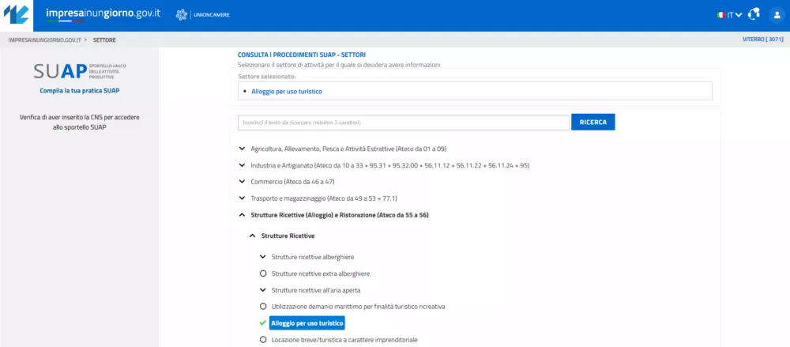Click the impresainungiorno site logo icon
The height and width of the screenshot is (347, 790).
[17, 15]
